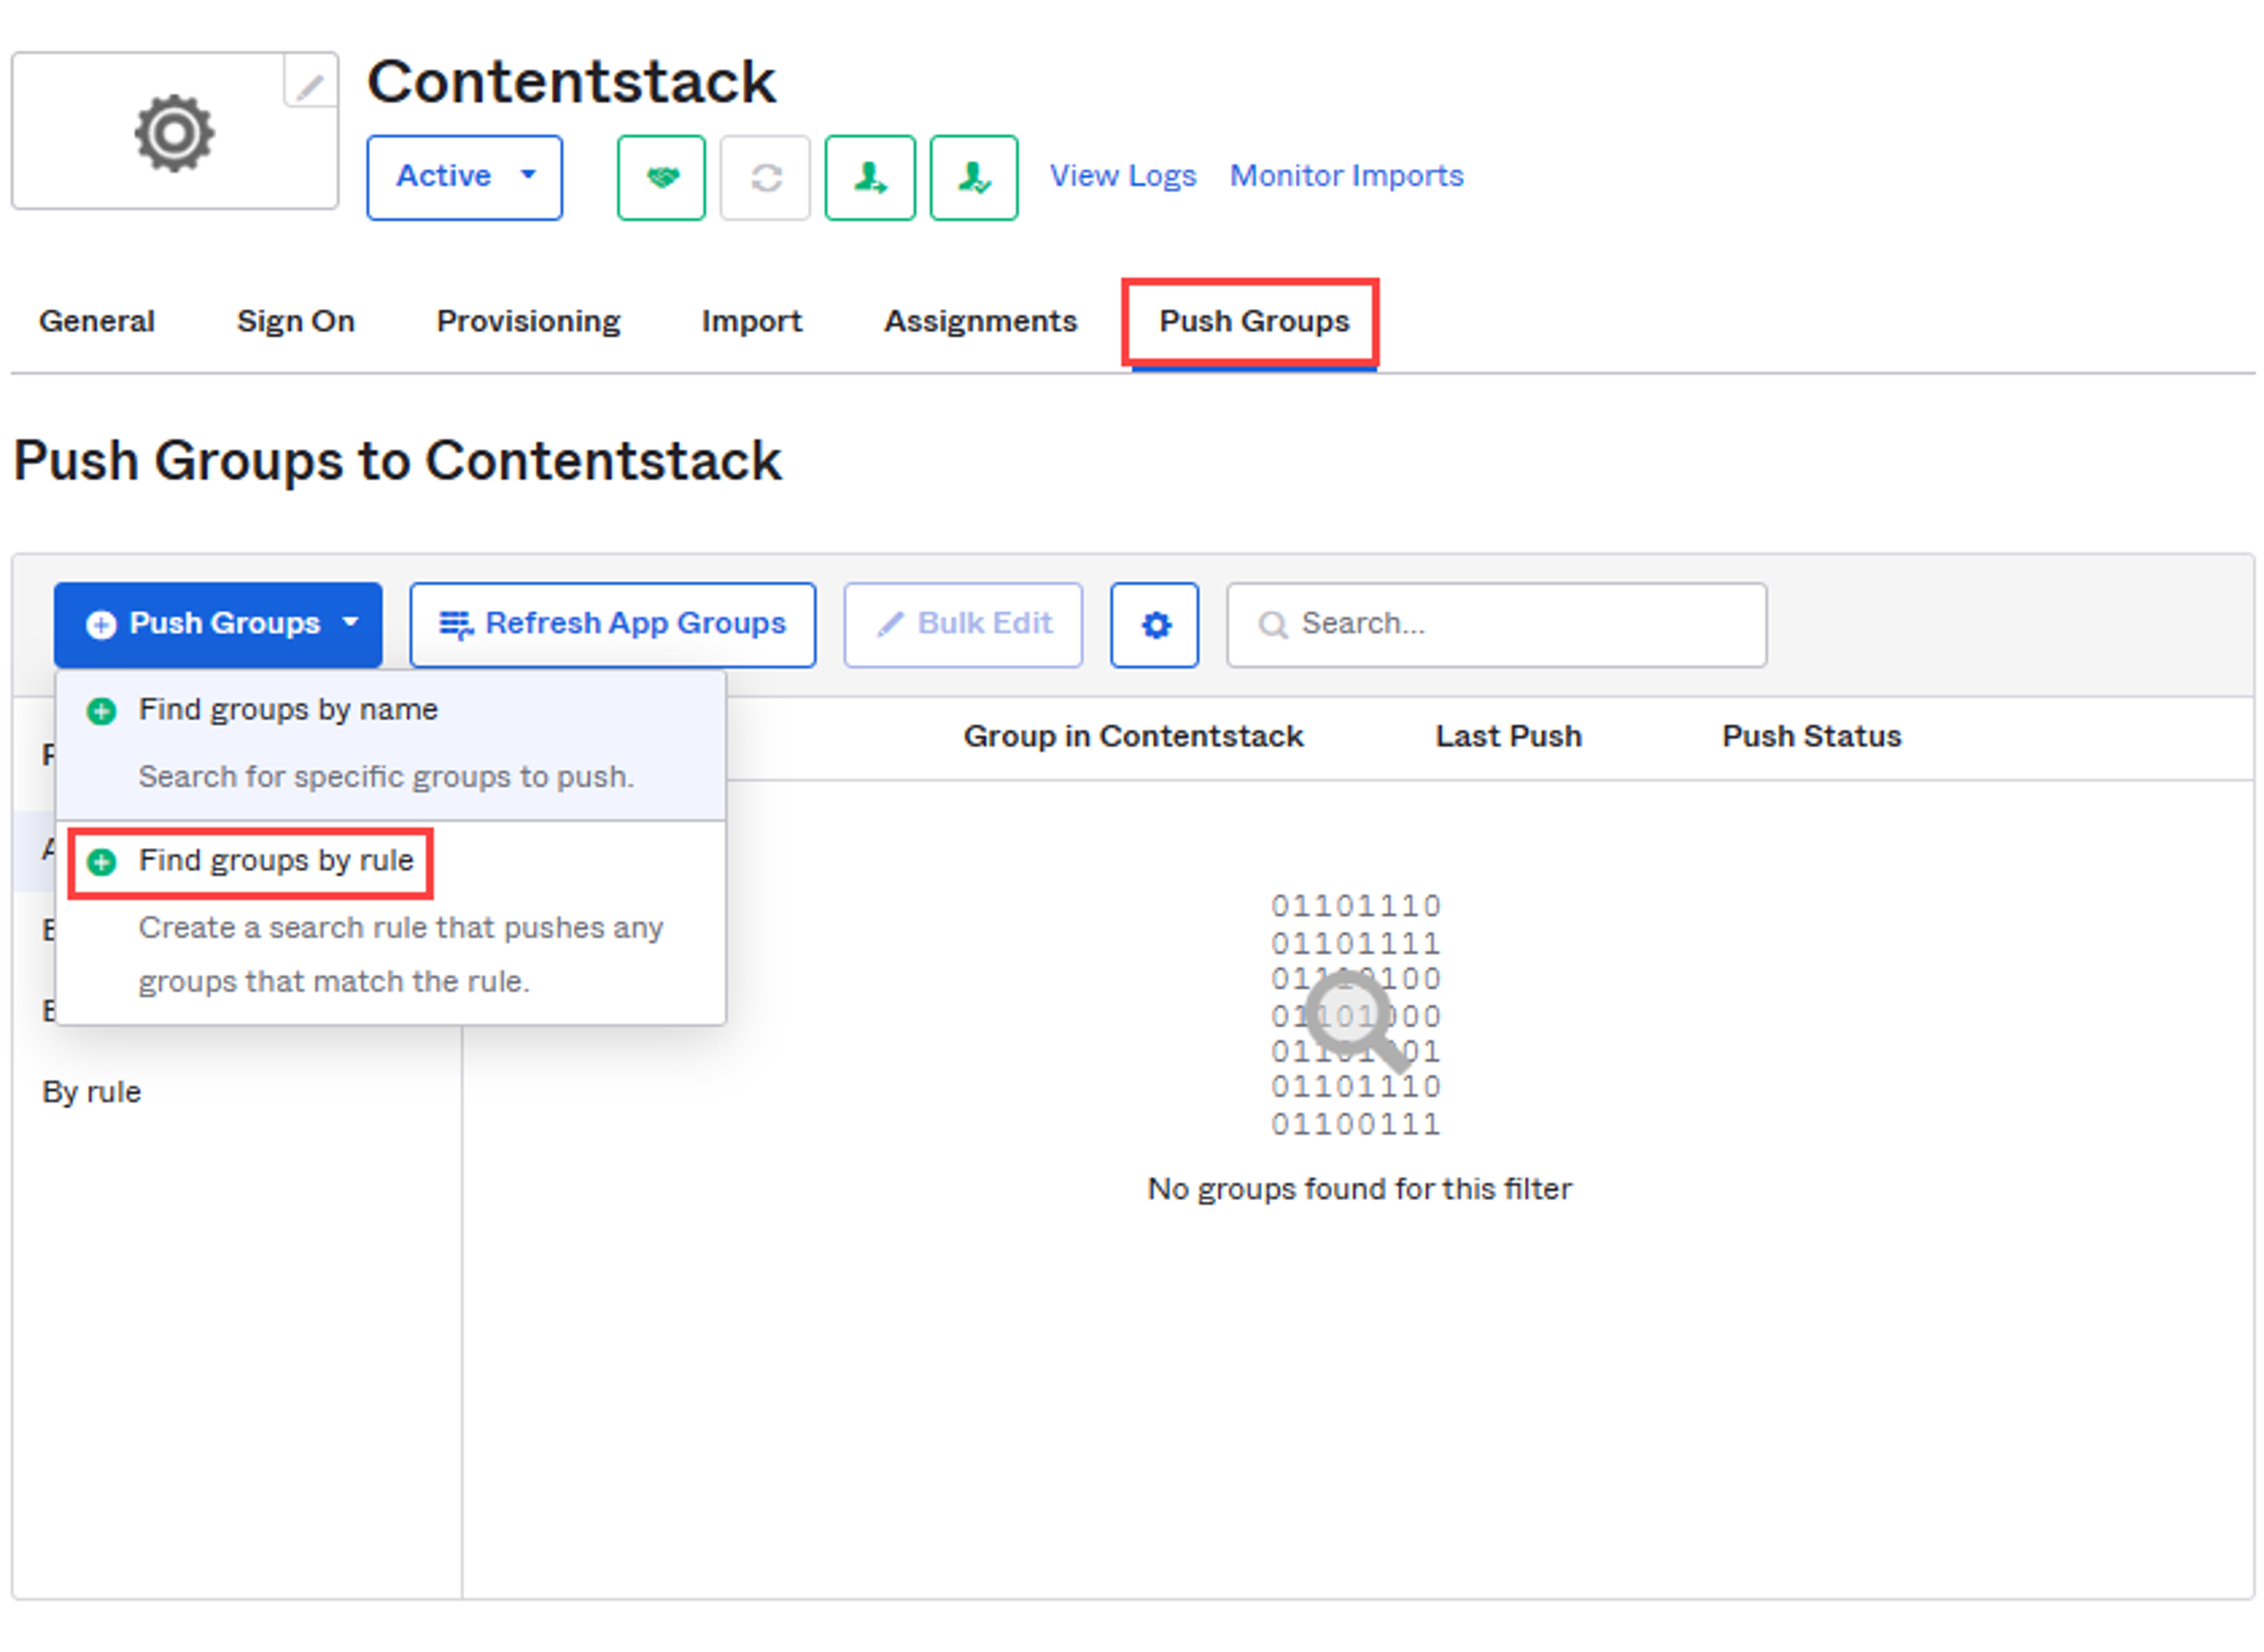Open the Monitor Imports link
Screen dimensions: 2264x1652
1346,176
